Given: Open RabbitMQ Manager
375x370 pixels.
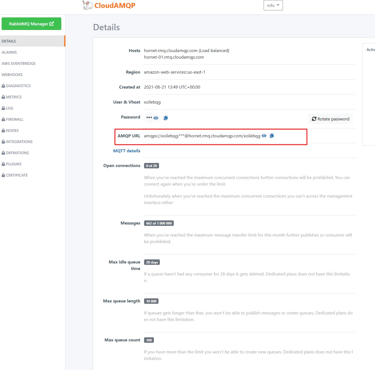Looking at the screenshot, I should 31,24.
